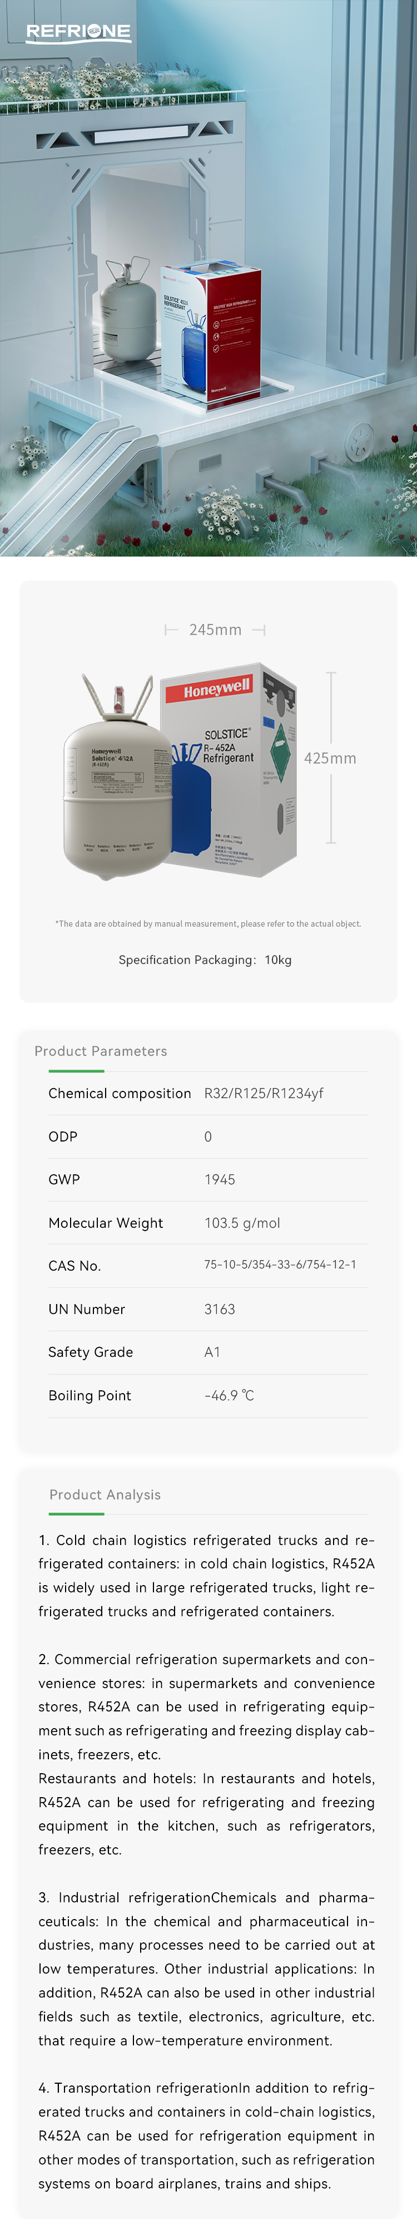Select the Molecular Weight 103.5 g/mol row
Image resolution: width=417 pixels, height=2219 pixels.
point(208,1223)
